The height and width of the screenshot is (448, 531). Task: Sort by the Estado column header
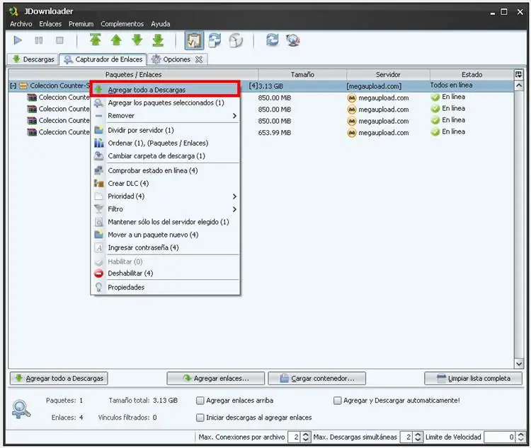472,74
